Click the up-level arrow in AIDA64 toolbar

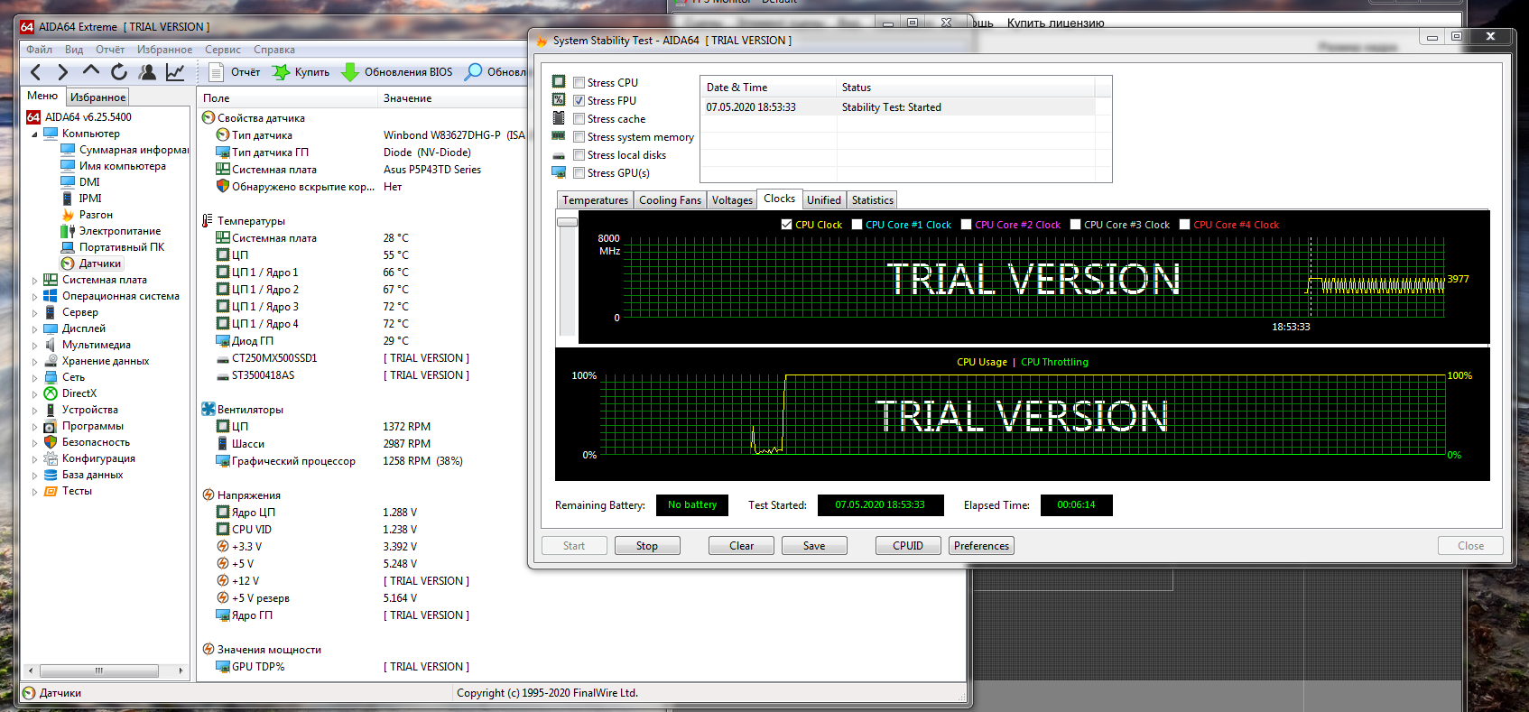point(90,70)
